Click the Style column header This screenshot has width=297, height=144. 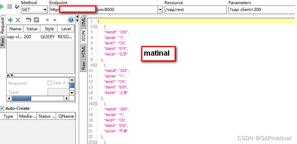pos(49,29)
